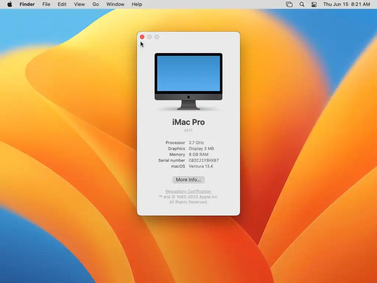Click the iMac Pro title text

tap(188, 122)
